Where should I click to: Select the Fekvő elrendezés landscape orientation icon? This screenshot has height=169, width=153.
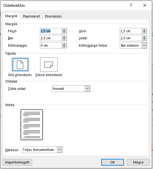49,64
